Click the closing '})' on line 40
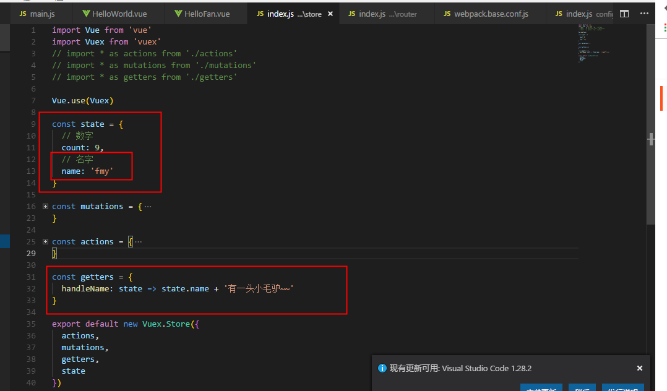 pos(56,383)
